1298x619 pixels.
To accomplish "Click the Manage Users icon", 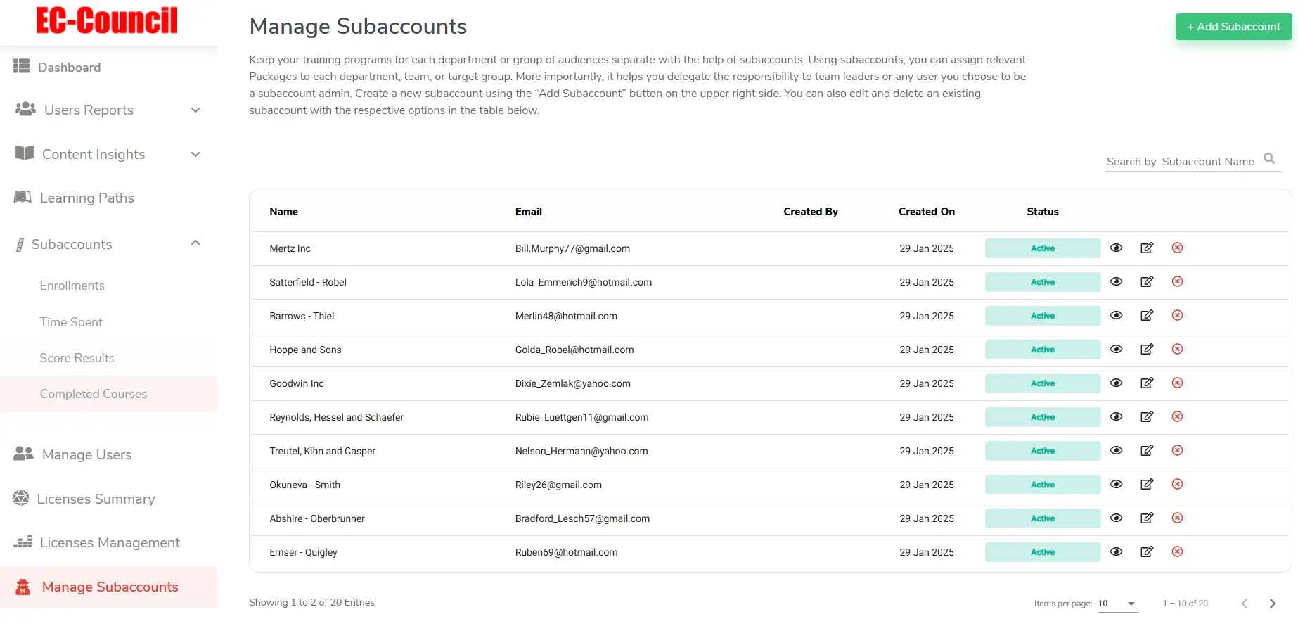I will (23, 454).
